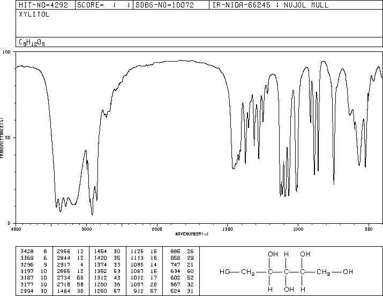
Task: Select peak value 886 in table
Action: pyautogui.click(x=175, y=252)
